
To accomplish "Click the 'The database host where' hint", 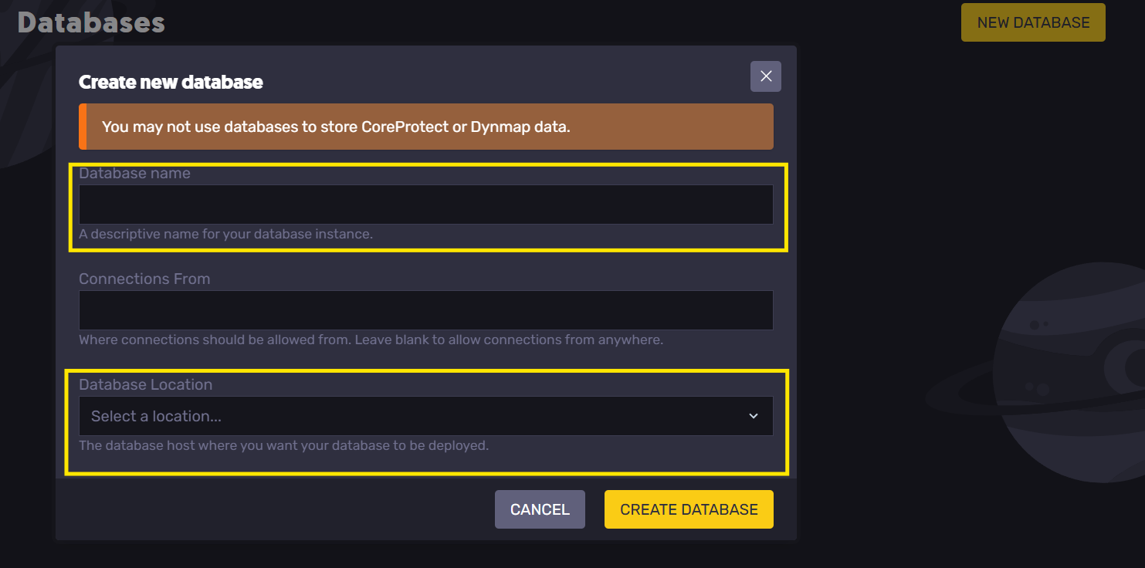I will tap(283, 445).
